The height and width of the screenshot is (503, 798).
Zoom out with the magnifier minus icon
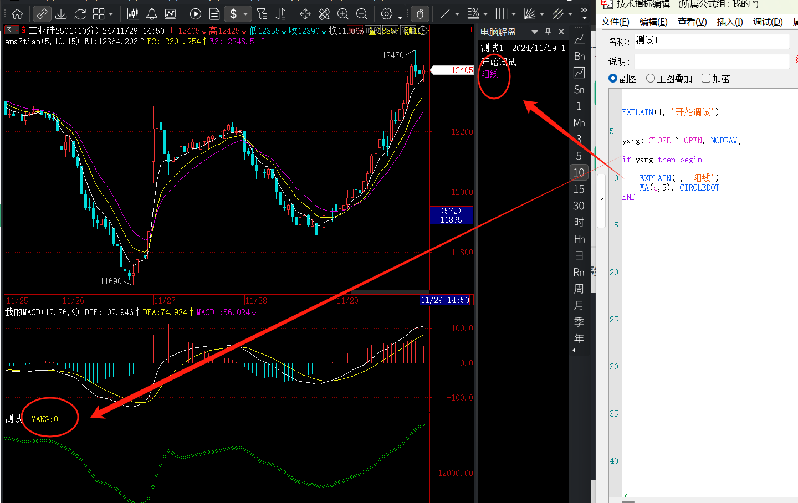point(362,14)
